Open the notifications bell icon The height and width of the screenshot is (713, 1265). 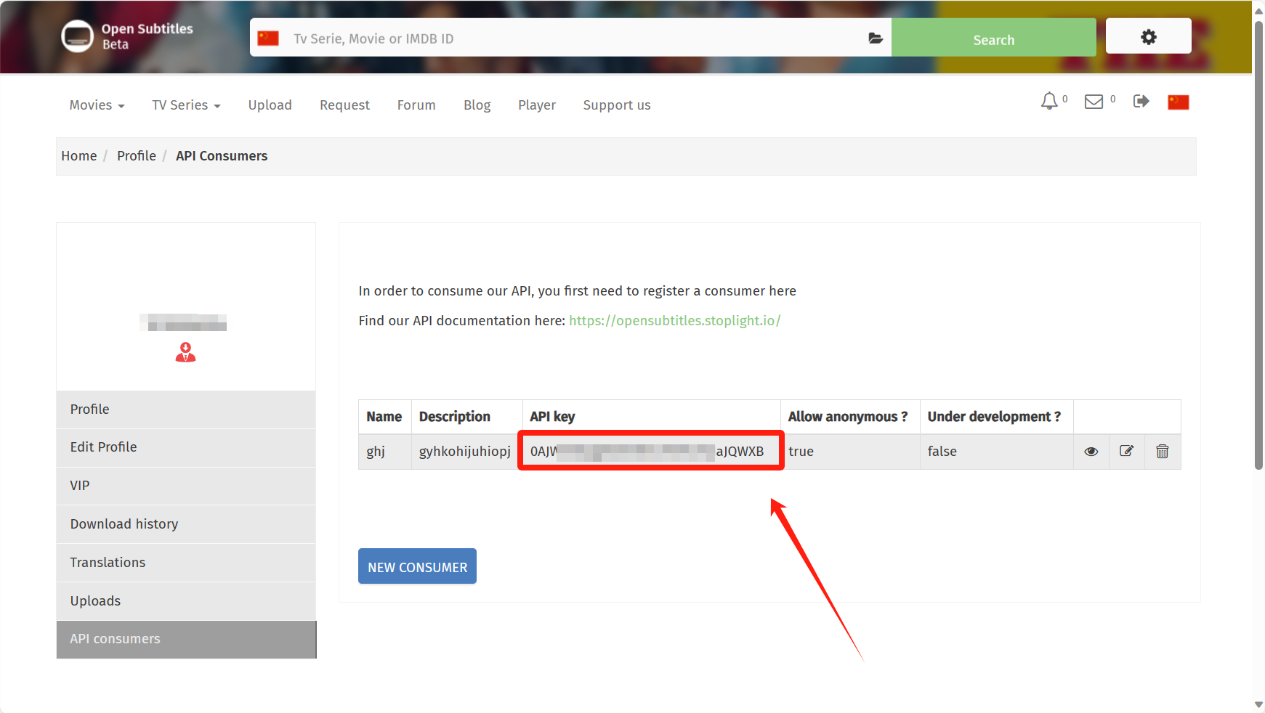1048,102
